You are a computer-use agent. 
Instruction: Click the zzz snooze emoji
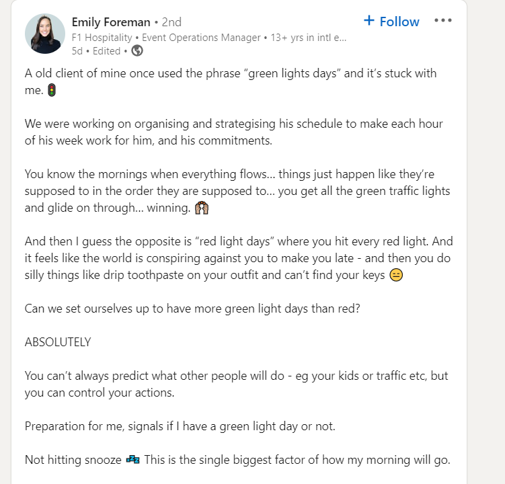(x=132, y=460)
